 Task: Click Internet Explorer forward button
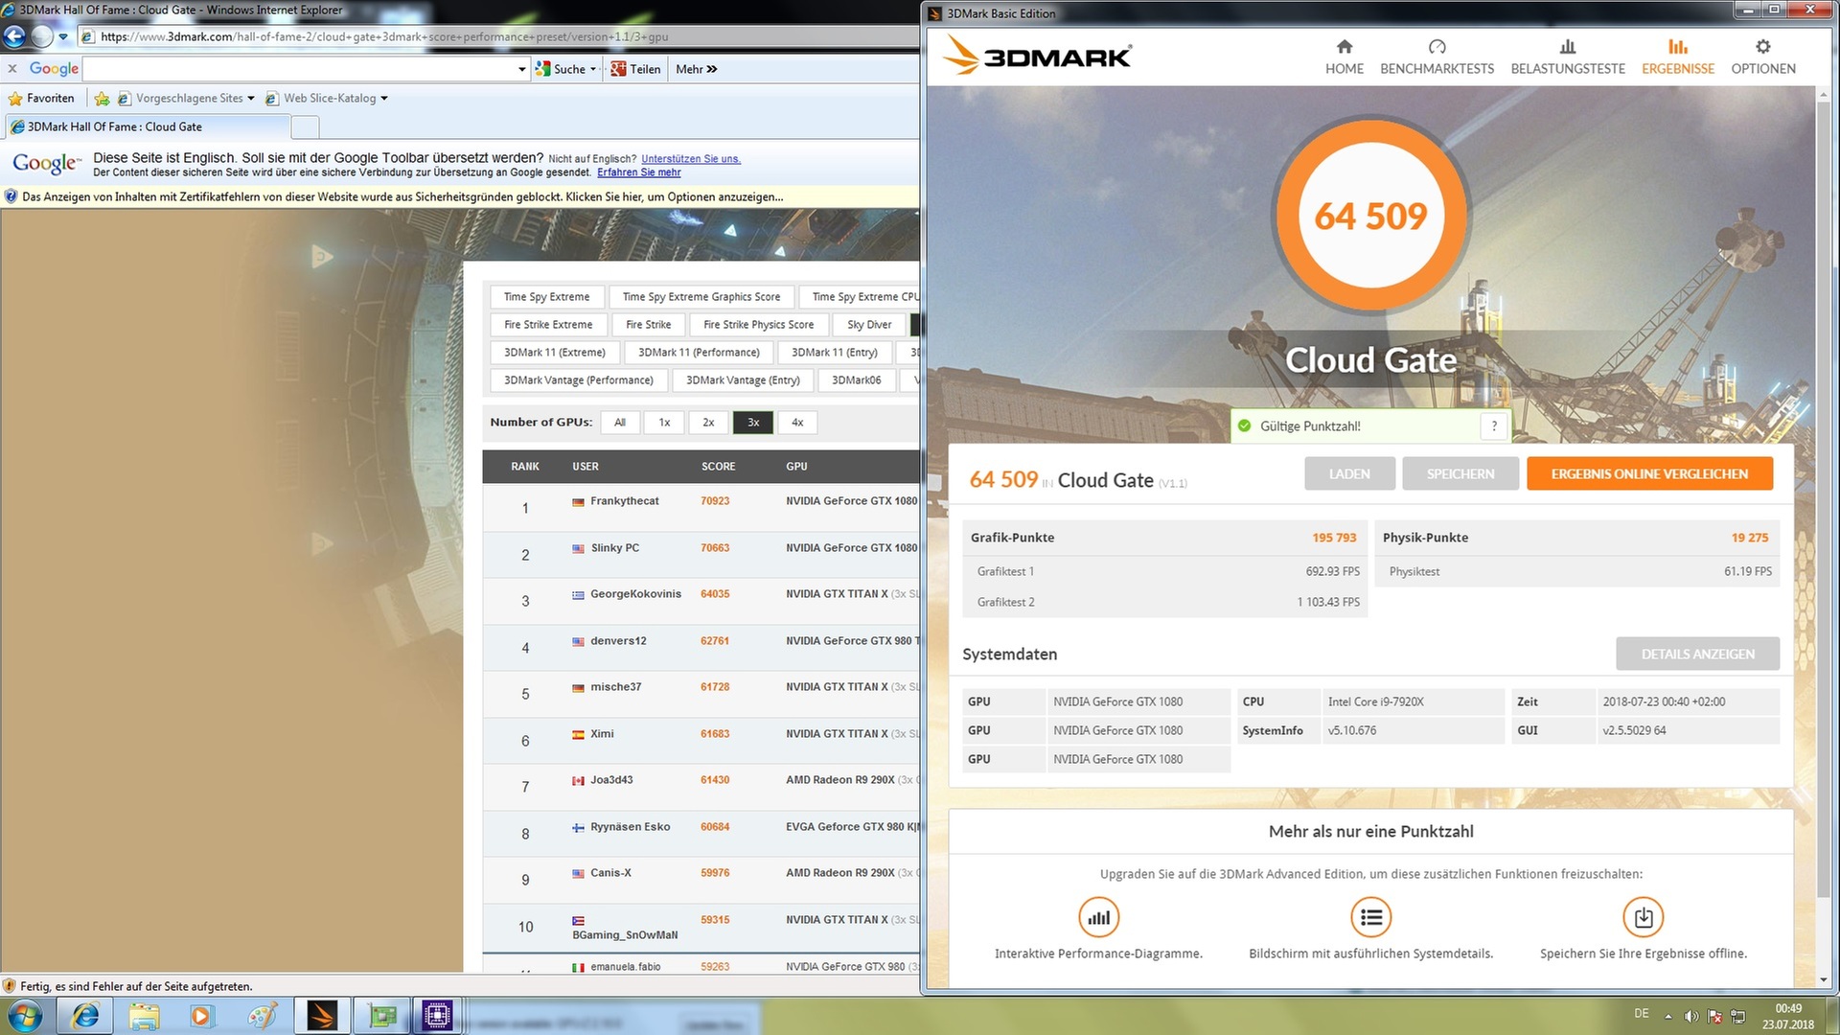[42, 36]
